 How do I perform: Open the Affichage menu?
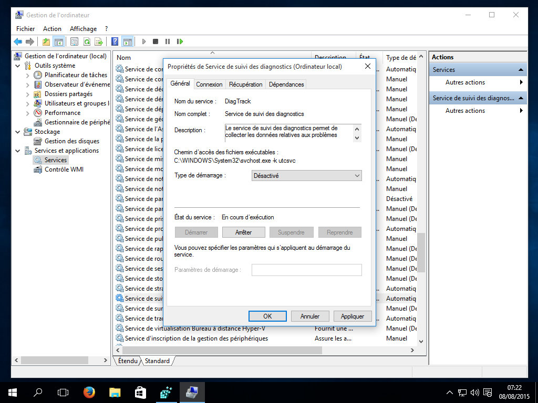click(83, 29)
